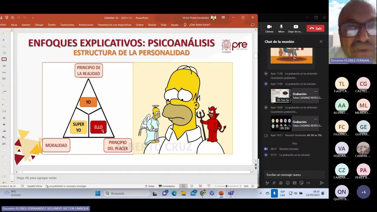Viewport: 377px width, 212px height.
Task: Open the Inicio ribbon tab
Action: click(x=14, y=25)
